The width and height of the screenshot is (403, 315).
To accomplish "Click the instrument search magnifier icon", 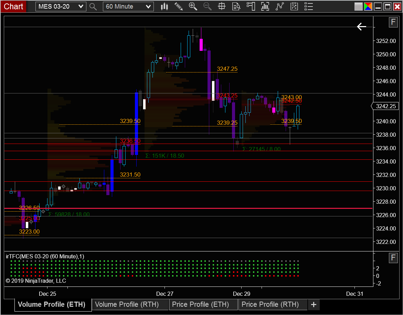I will [x=93, y=7].
